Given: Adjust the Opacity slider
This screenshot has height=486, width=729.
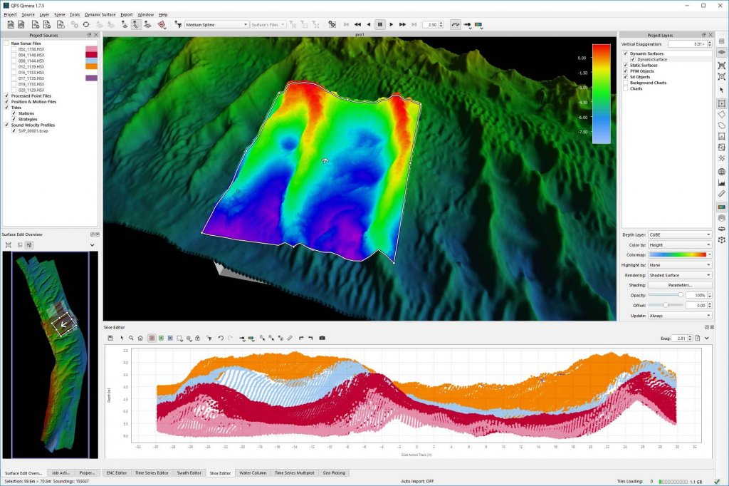Looking at the screenshot, I should [x=681, y=295].
